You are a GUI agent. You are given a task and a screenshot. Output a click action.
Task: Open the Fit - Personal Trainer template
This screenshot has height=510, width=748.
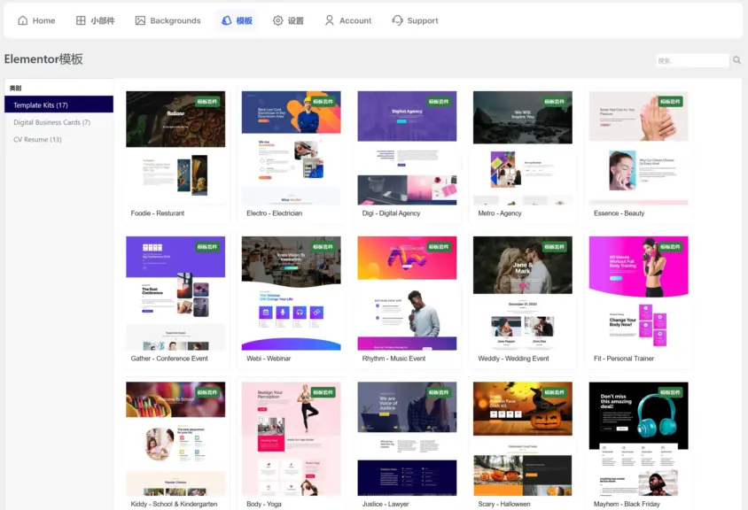637,297
